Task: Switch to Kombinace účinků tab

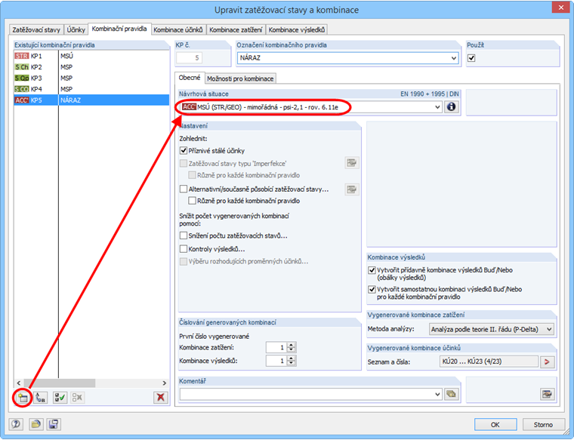Action: [x=178, y=30]
